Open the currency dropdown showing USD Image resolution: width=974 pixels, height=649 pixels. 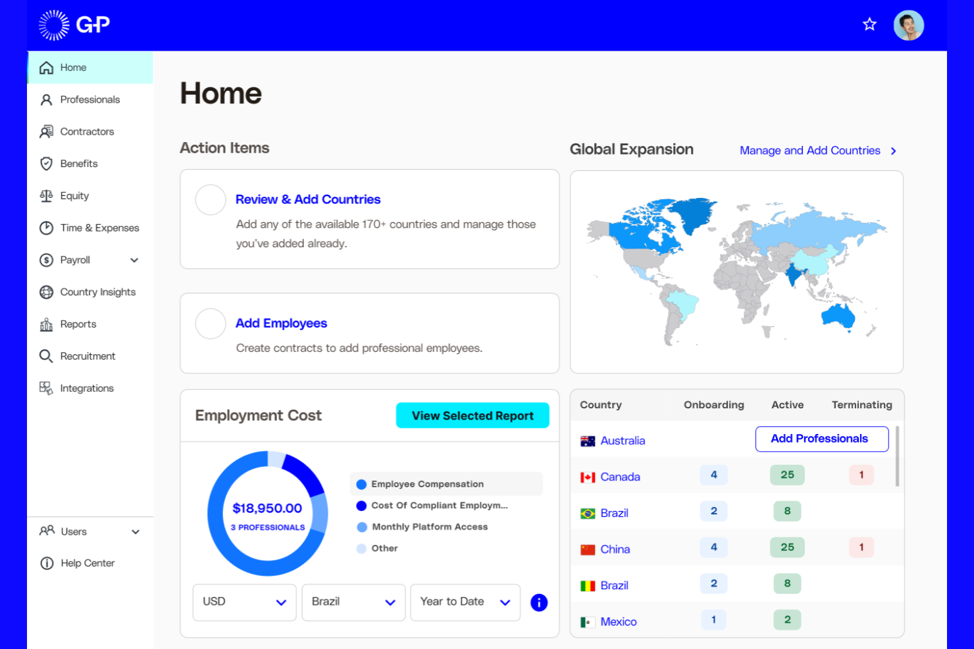pos(244,602)
